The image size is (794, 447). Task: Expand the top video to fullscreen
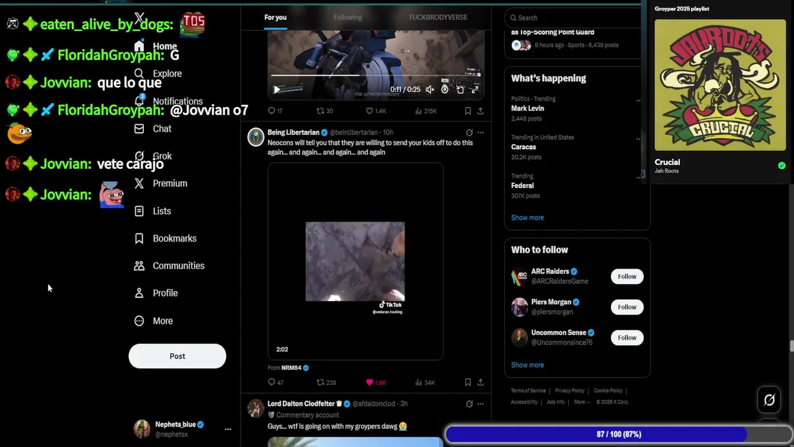[x=475, y=89]
